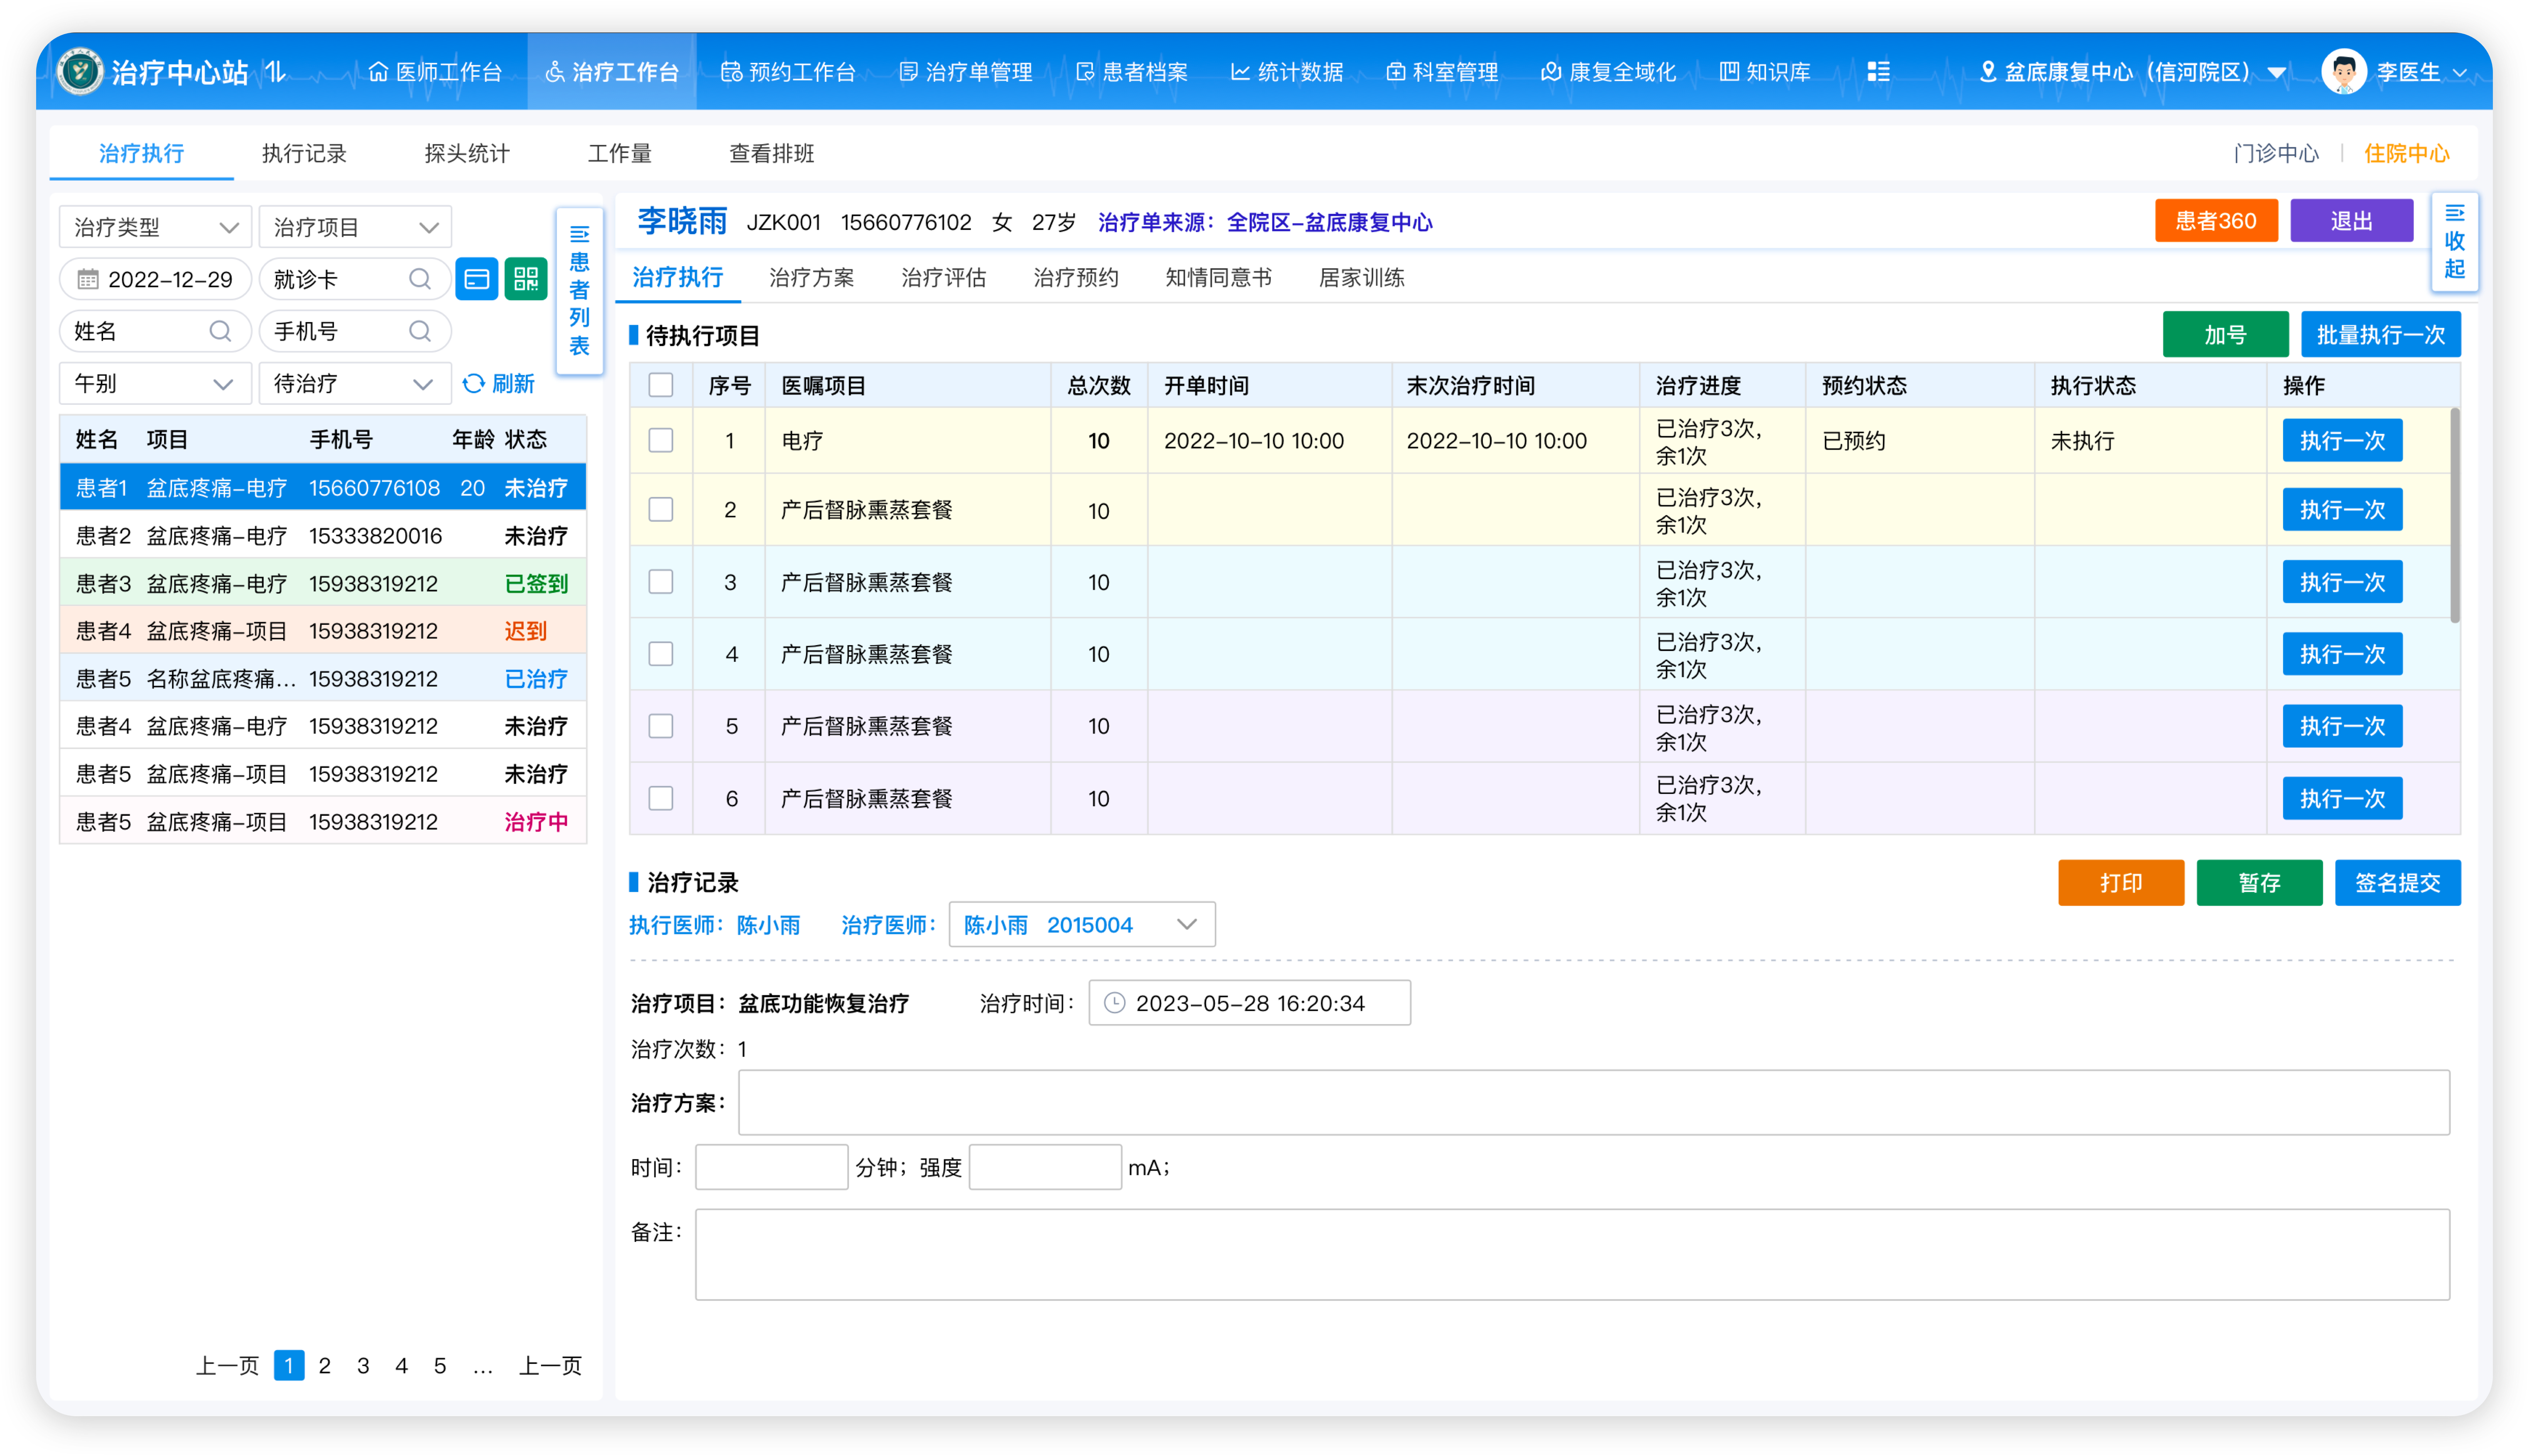Open the 午别 dropdown
Viewport: 2529px width, 1456px height.
point(155,383)
